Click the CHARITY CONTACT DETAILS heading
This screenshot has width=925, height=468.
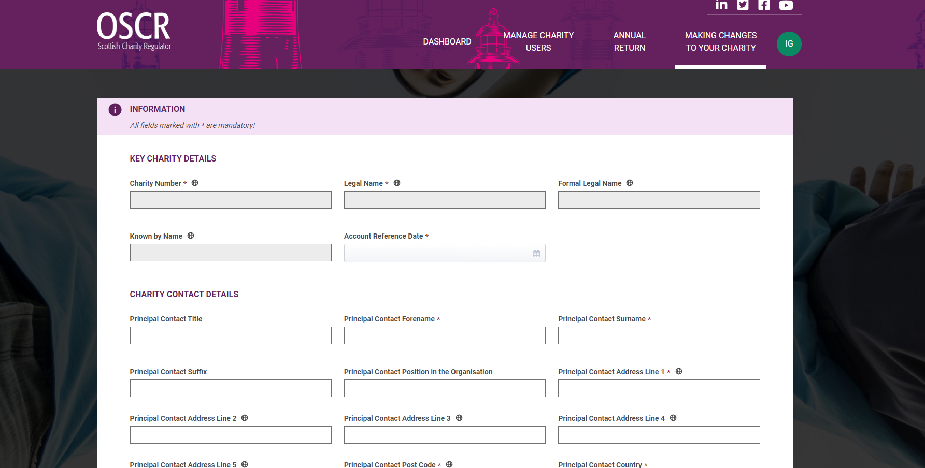pos(184,294)
